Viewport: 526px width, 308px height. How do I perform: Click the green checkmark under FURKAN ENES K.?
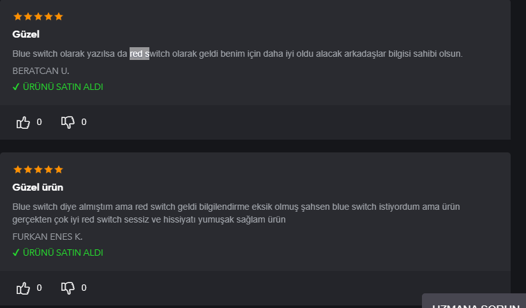click(x=16, y=253)
